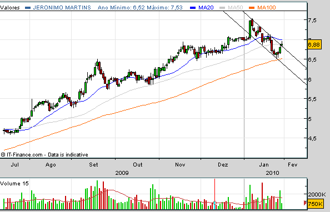Click the Out month axis label
Viewport: 330px width, 212px height.
point(137,165)
